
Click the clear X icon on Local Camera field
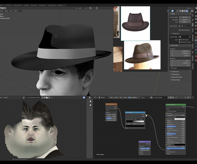(x=189, y=26)
